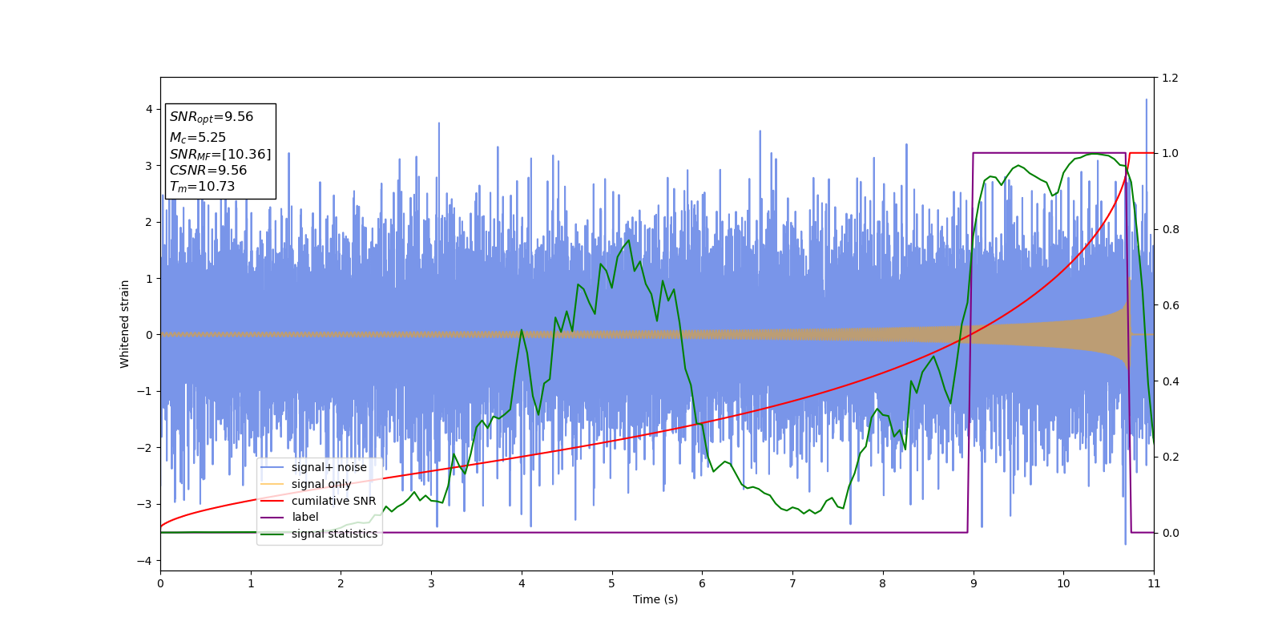Click the right-axis tick label 1.2
This screenshot has width=1282, height=641.
pyautogui.click(x=1170, y=78)
